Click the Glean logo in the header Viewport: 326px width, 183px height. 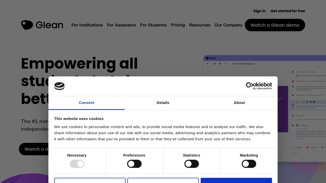point(42,25)
